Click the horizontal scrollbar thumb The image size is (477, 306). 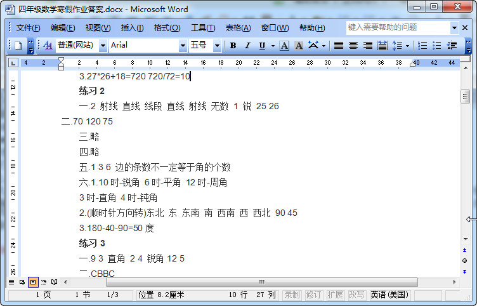pyautogui.click(x=261, y=282)
